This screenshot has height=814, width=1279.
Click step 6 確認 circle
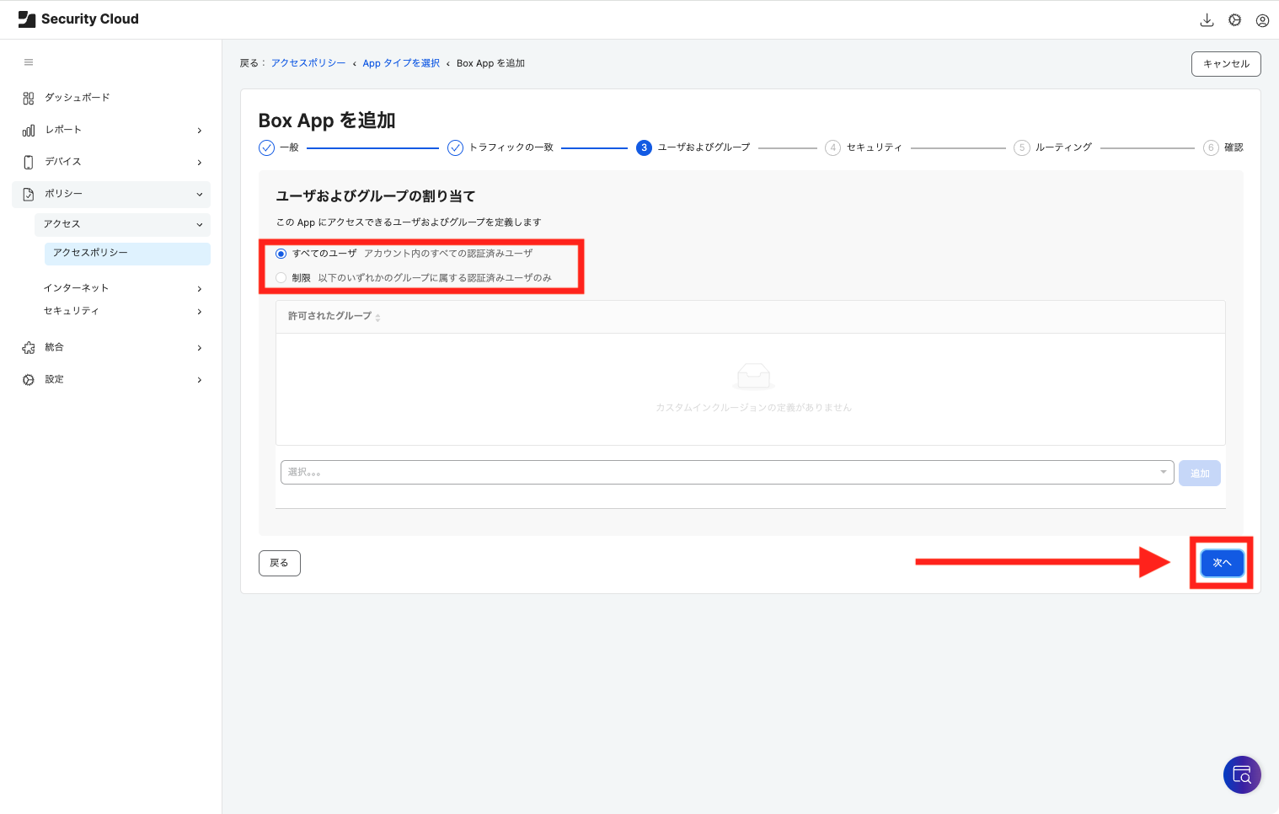[x=1211, y=147]
